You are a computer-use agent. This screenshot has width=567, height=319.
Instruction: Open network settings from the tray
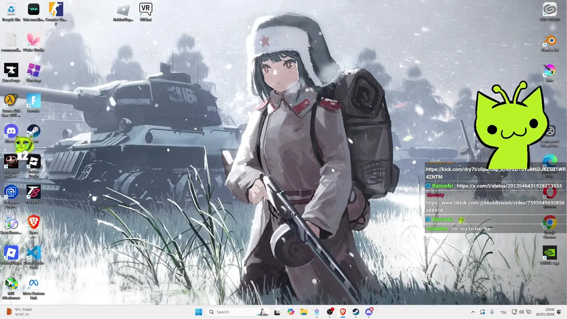pyautogui.click(x=514, y=312)
